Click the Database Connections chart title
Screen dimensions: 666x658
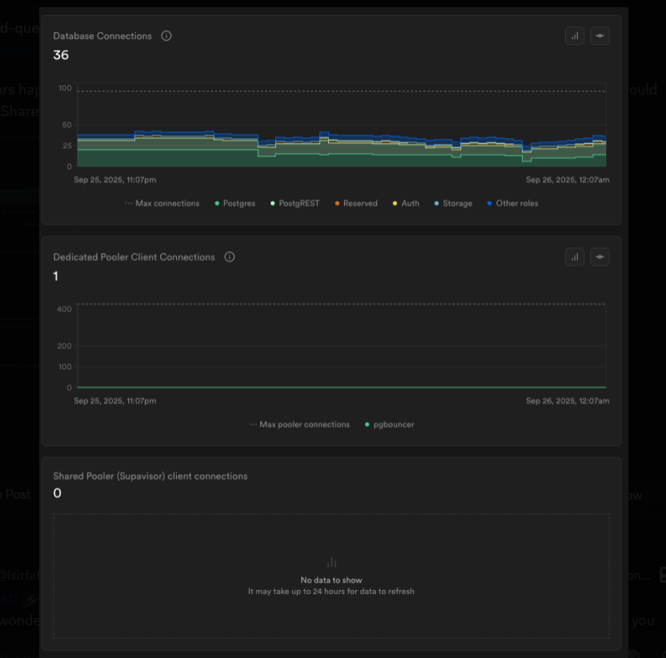(x=102, y=36)
